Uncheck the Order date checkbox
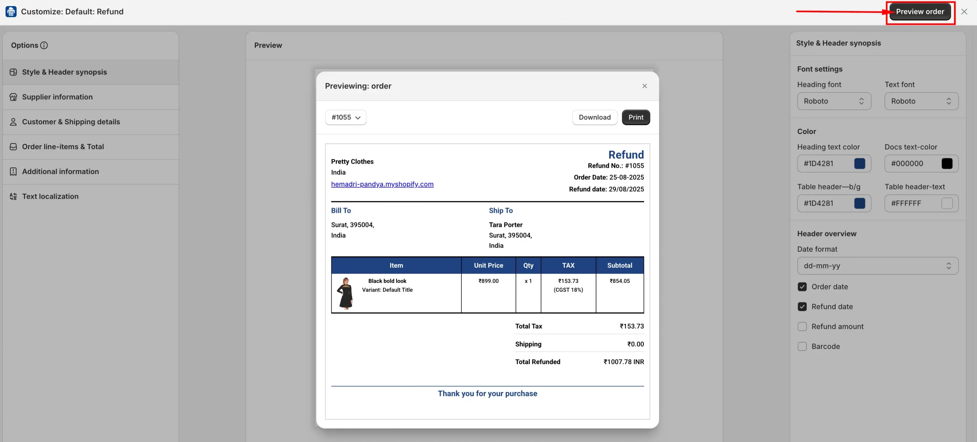977x442 pixels. [802, 287]
